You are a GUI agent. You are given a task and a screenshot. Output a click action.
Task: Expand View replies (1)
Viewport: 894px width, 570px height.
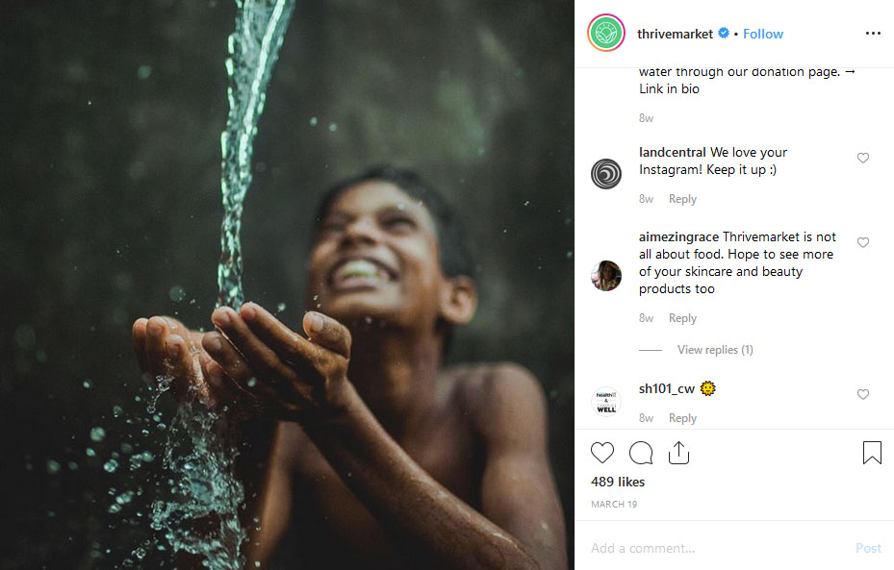pyautogui.click(x=715, y=350)
